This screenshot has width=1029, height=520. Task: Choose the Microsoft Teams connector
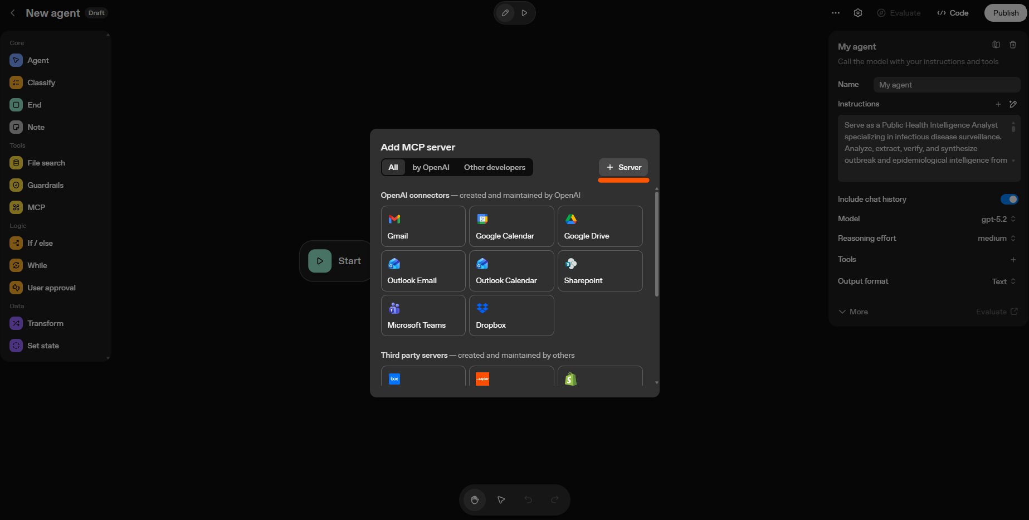pyautogui.click(x=423, y=315)
